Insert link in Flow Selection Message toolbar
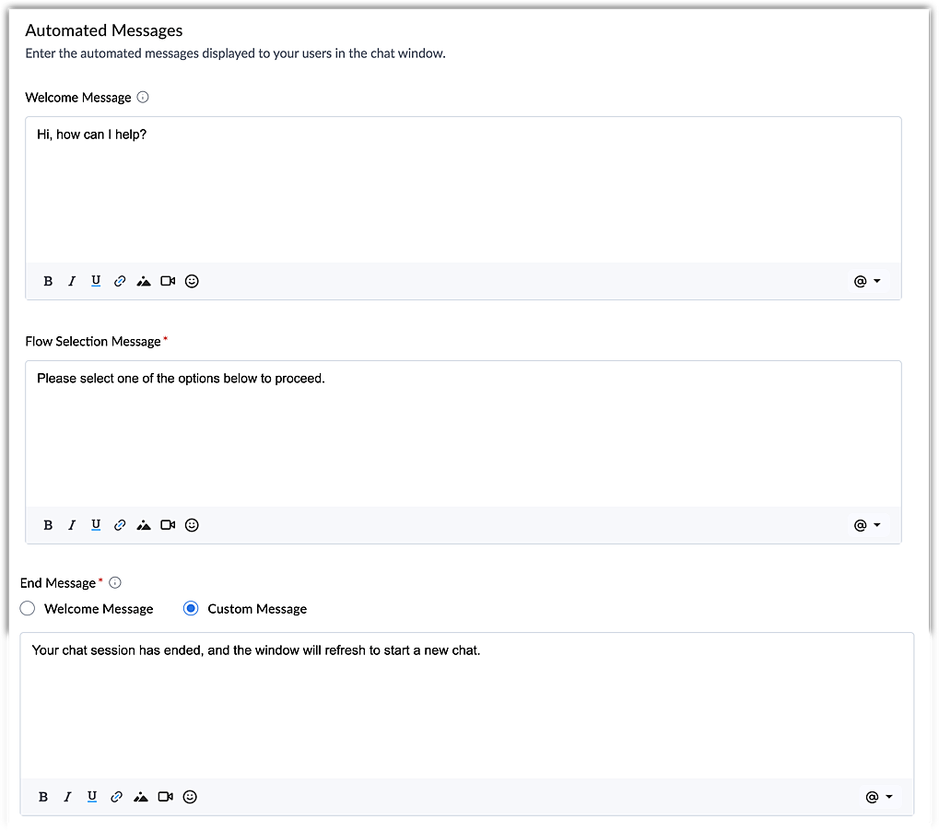The height and width of the screenshot is (831, 939). (x=120, y=525)
